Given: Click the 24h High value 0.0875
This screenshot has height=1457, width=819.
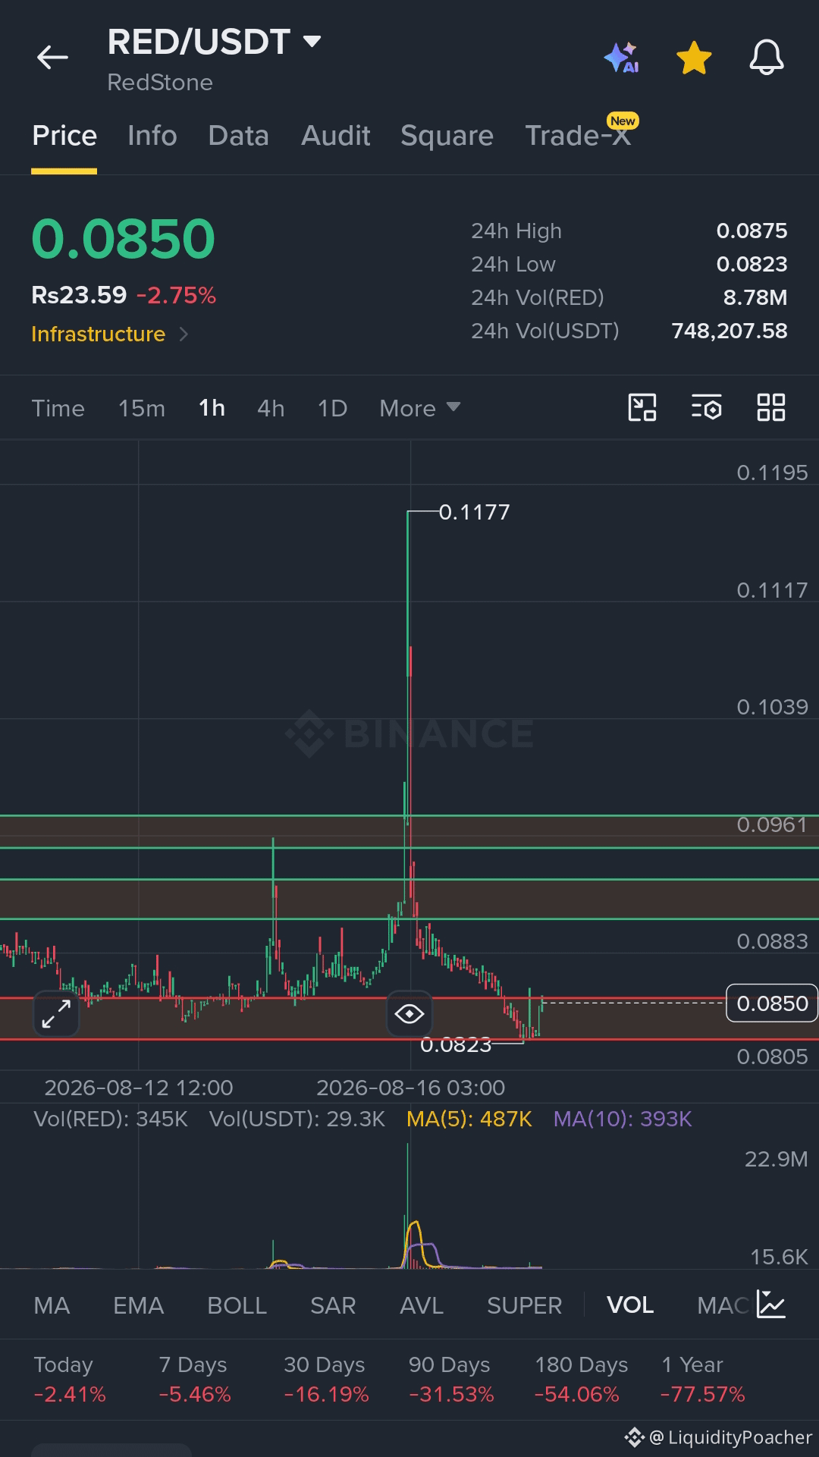Looking at the screenshot, I should [752, 231].
